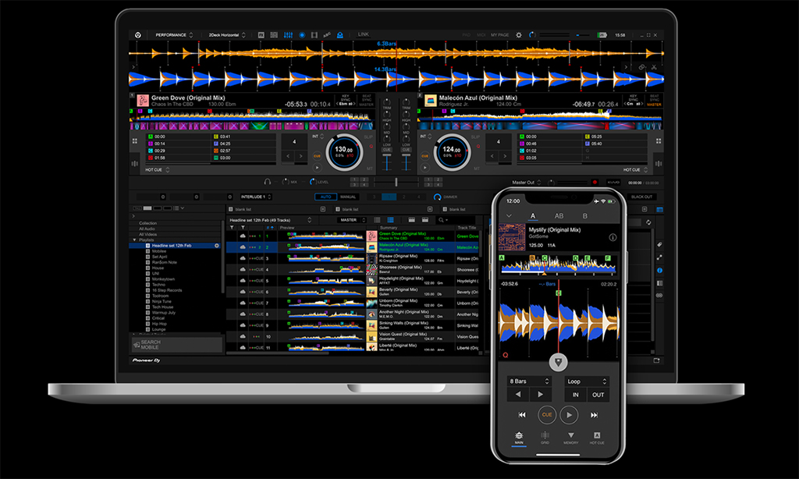Open Collection in the browser tree
This screenshot has height=479, width=799.
point(147,223)
